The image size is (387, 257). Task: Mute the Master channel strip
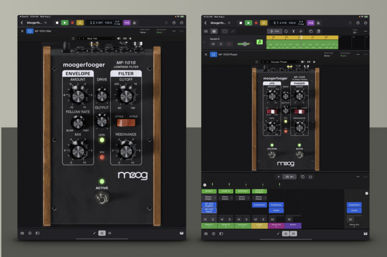coord(289,219)
